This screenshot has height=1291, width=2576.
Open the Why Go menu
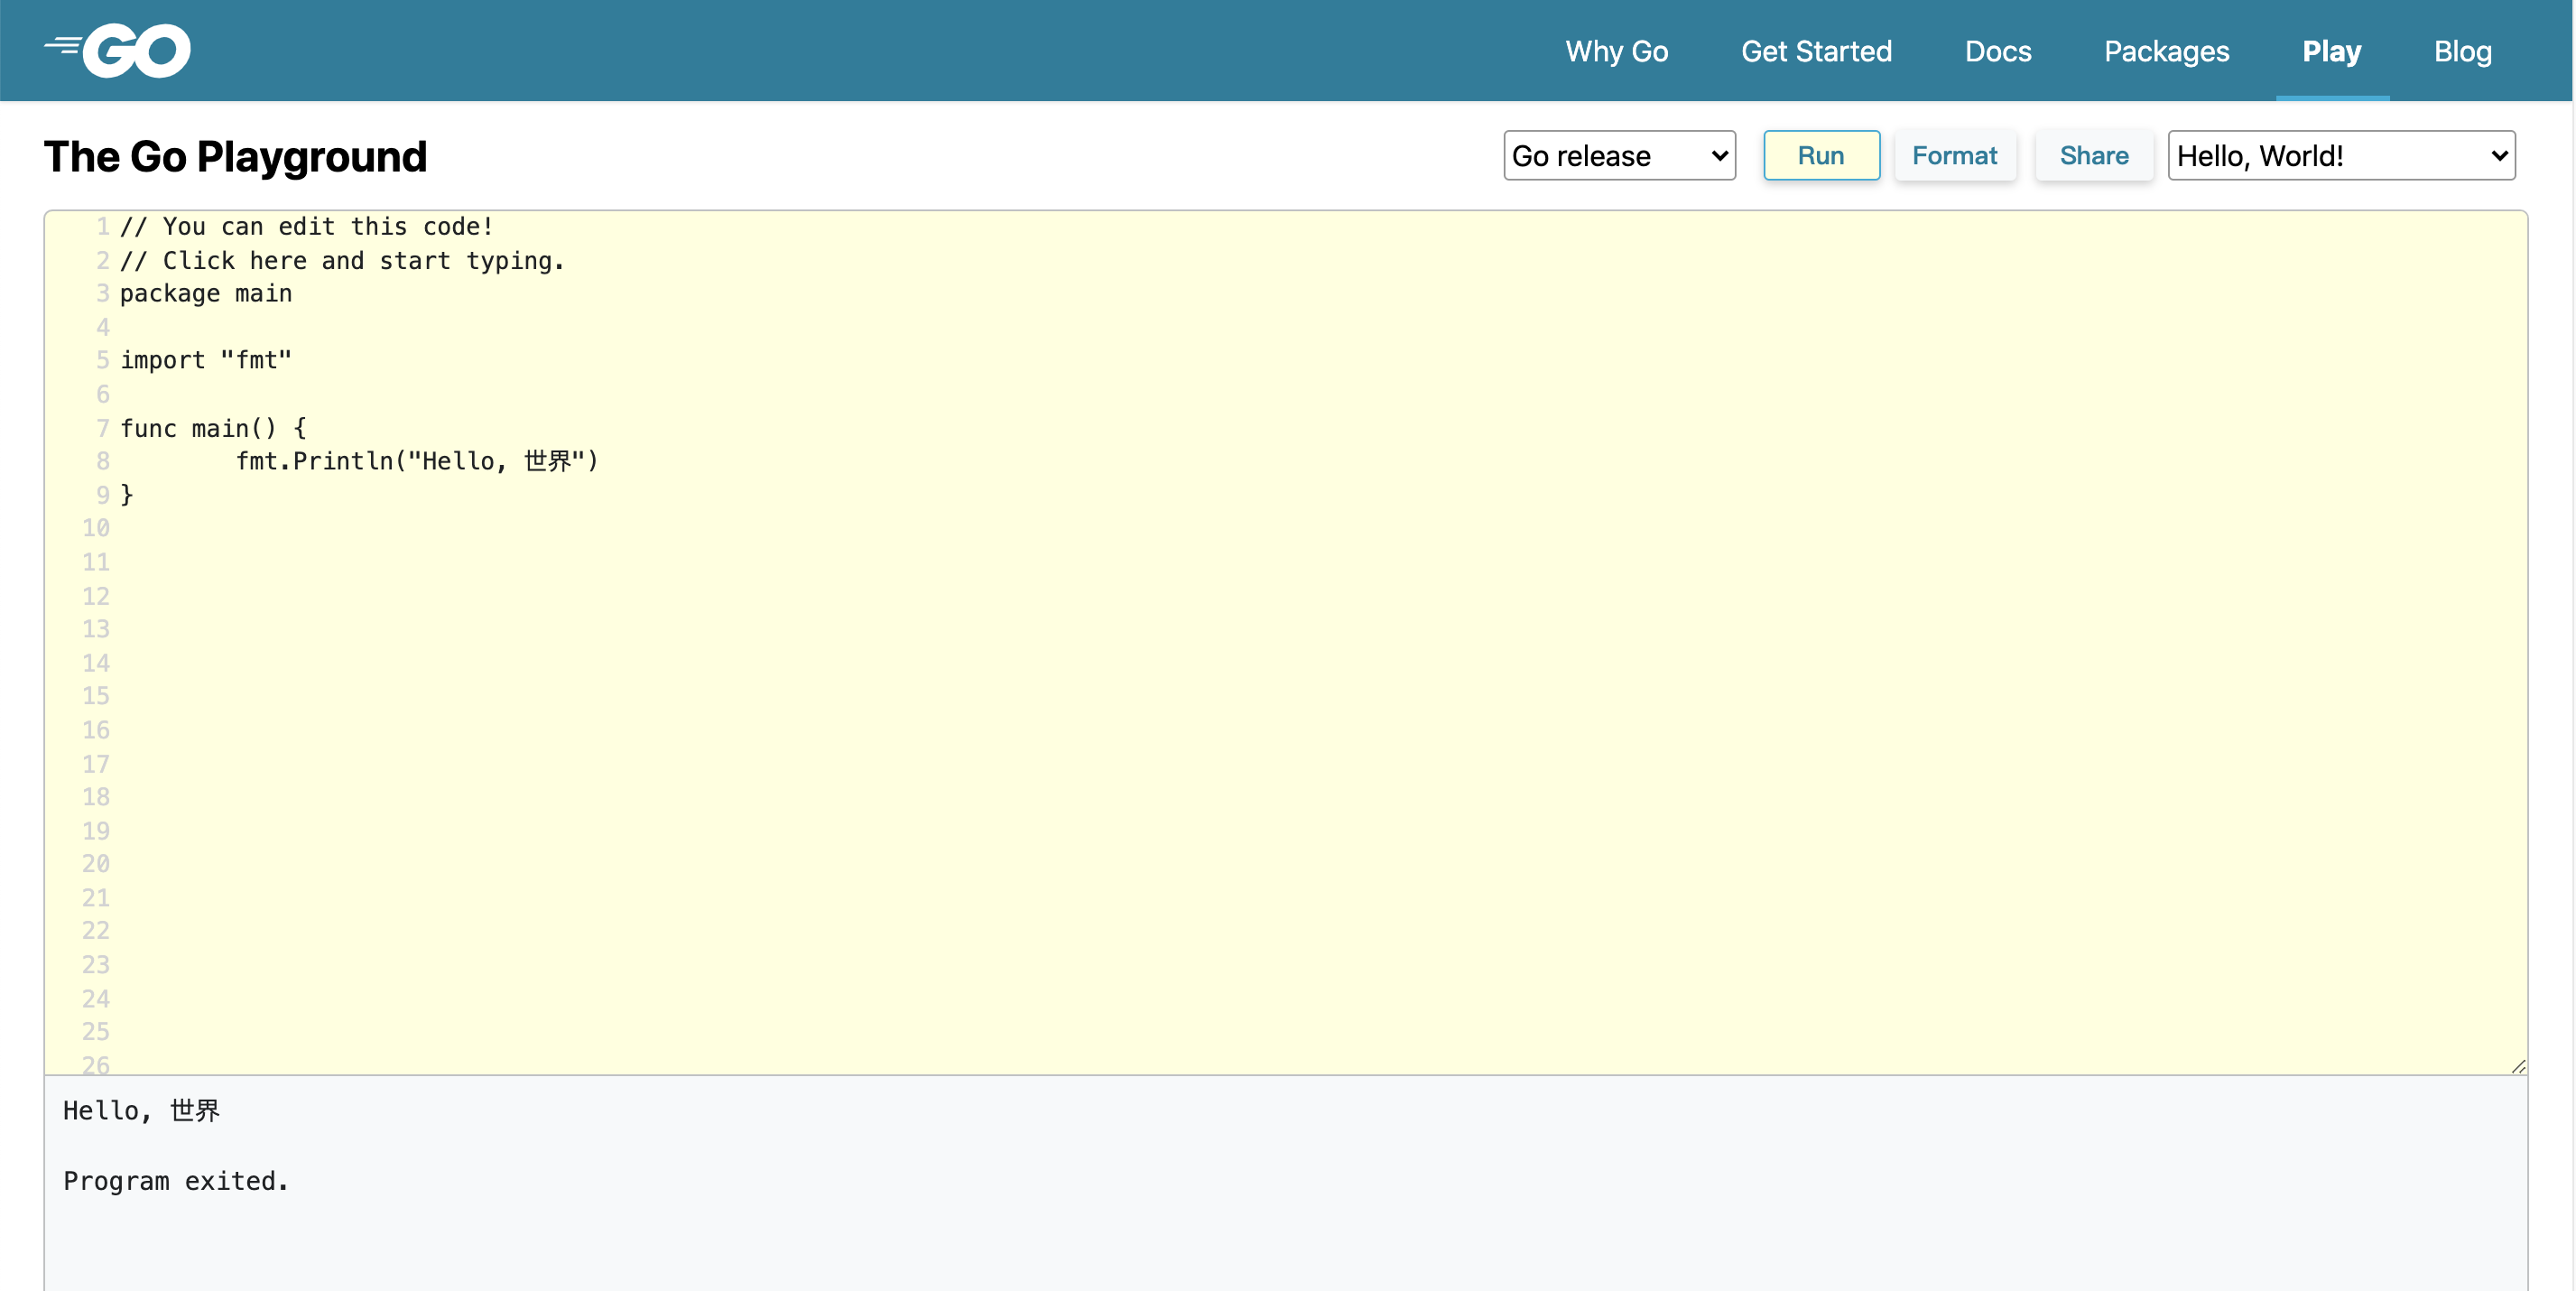1616,51
